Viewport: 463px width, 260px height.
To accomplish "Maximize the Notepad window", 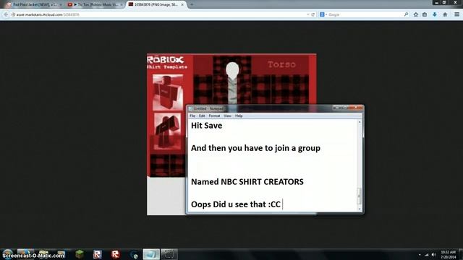I will point(344,108).
